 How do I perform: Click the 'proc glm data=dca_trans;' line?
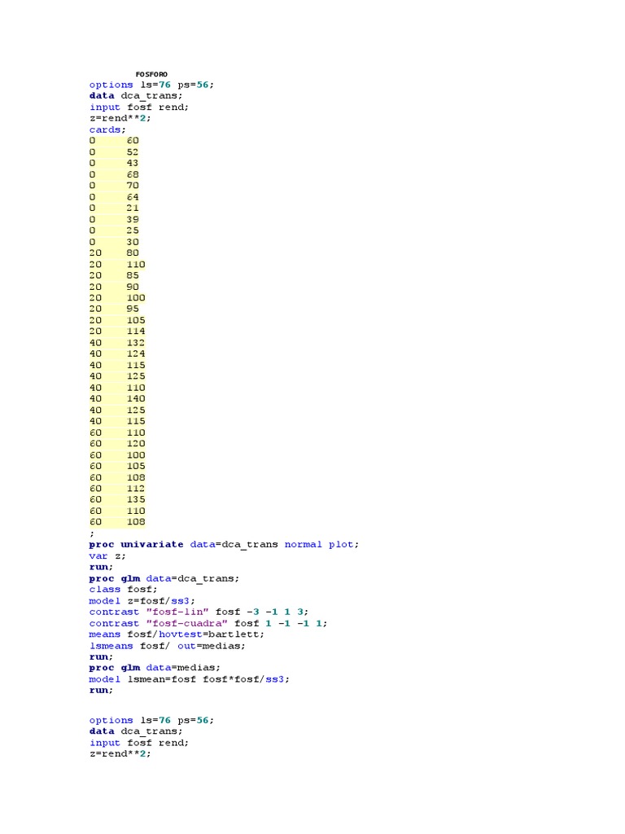coord(164,579)
